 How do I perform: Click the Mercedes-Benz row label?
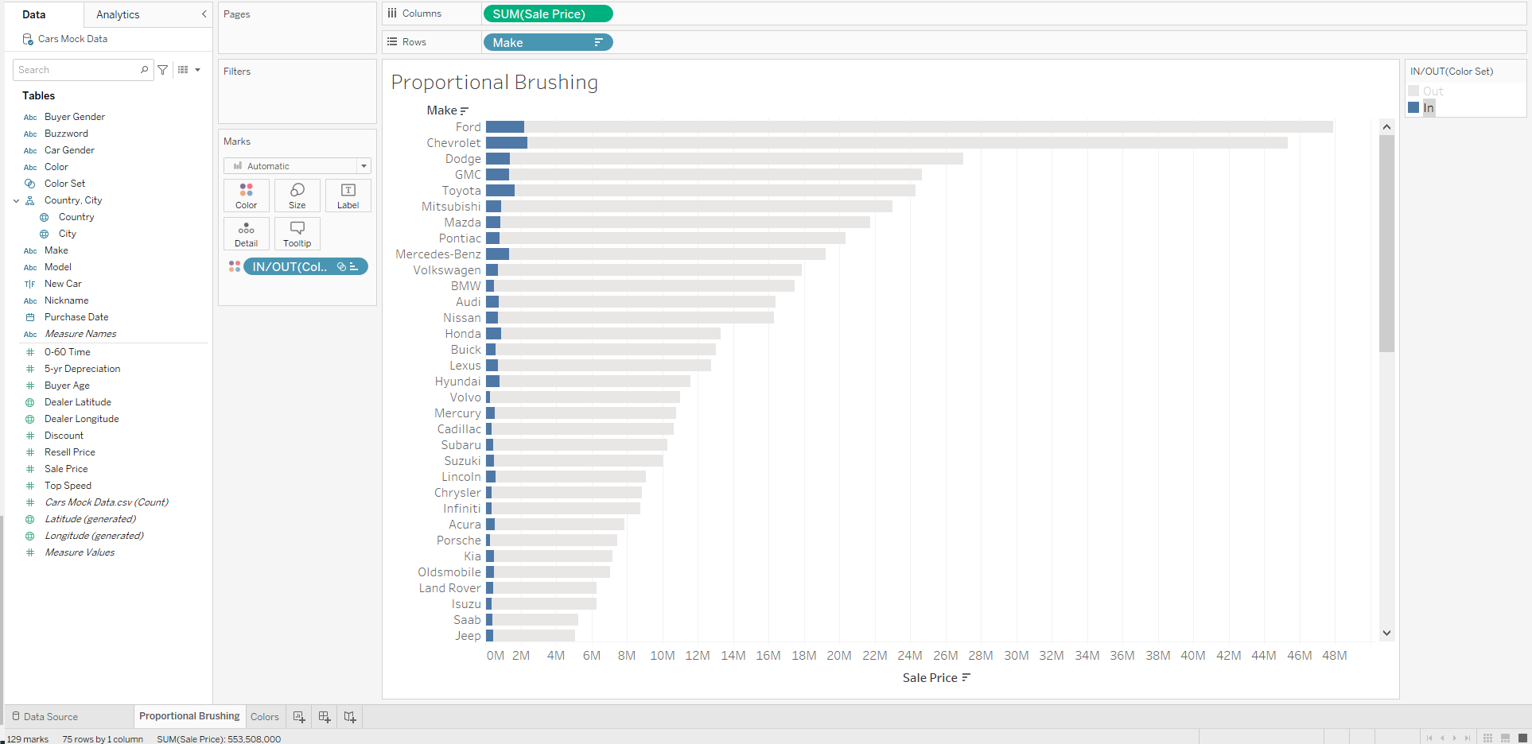[x=438, y=254]
